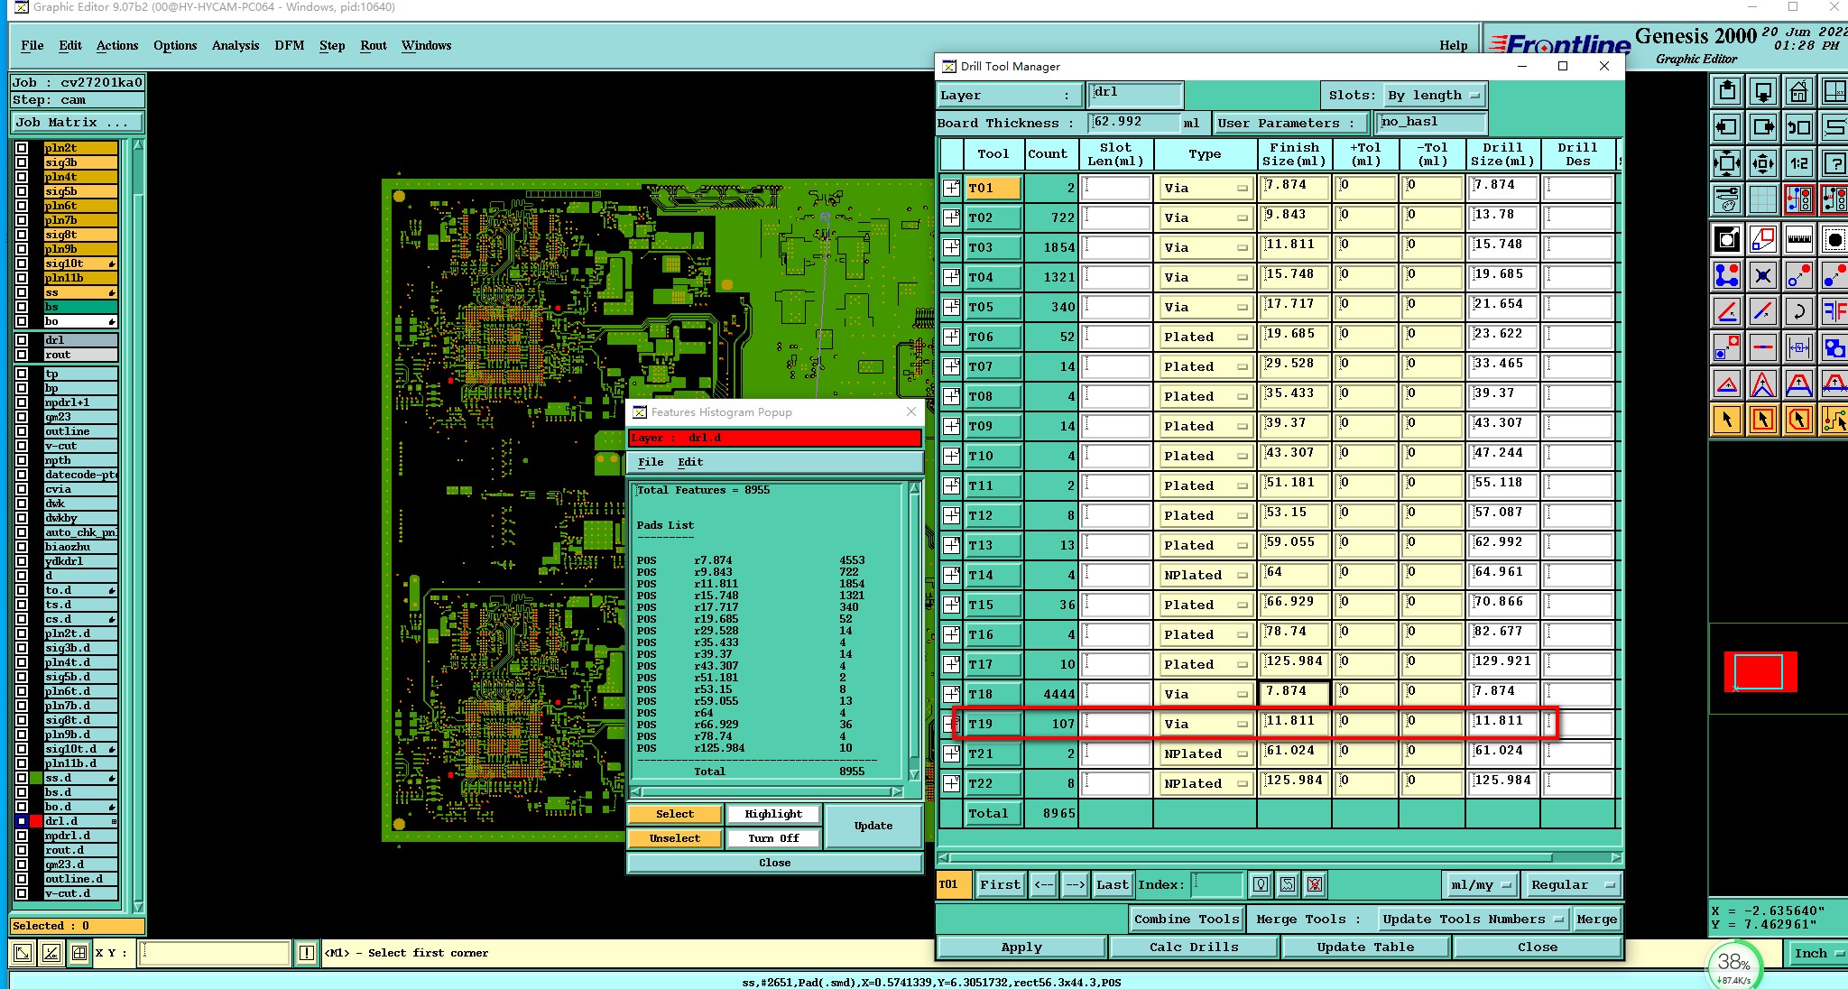This screenshot has height=989, width=1848.
Task: Open the Type dropdown for tool T14
Action: [1205, 575]
